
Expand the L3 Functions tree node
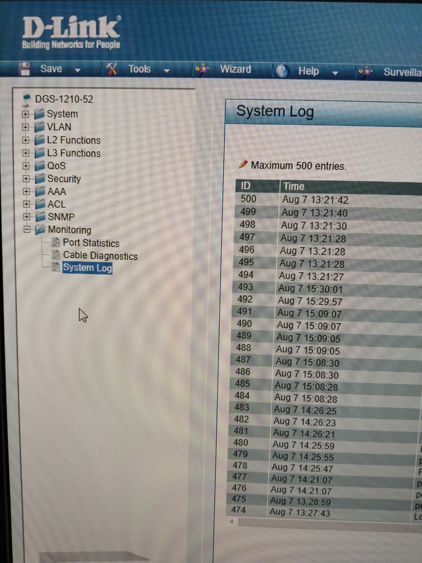tap(26, 153)
